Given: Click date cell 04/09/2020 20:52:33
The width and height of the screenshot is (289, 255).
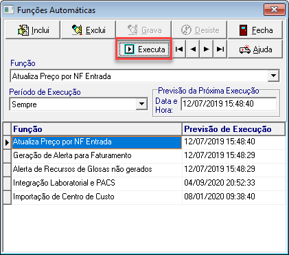Looking at the screenshot, I should (233, 184).
